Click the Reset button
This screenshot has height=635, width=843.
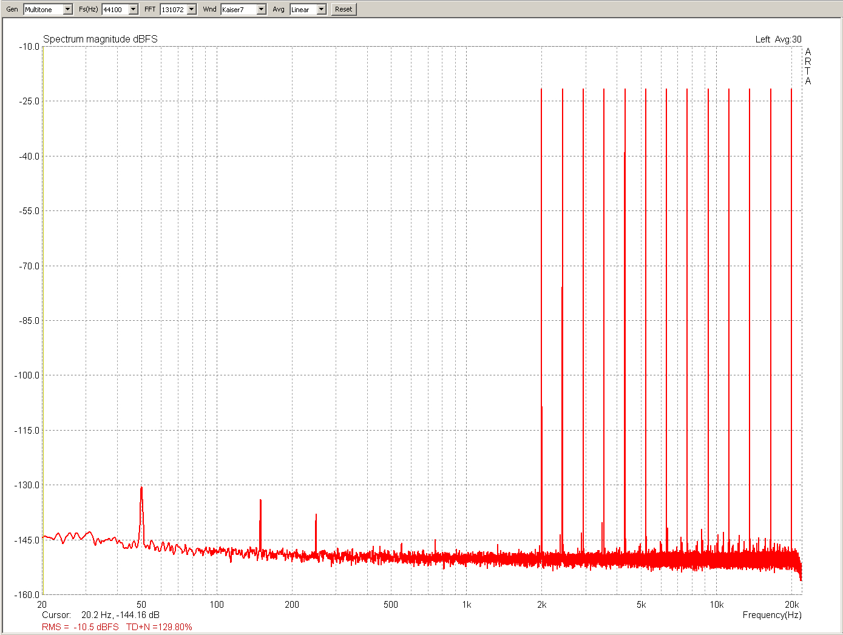tap(344, 10)
